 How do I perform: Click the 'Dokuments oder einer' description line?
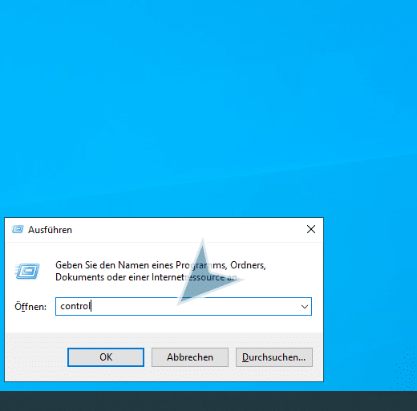[x=146, y=277]
